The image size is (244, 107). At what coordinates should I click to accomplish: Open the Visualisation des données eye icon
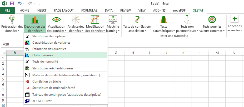[x=56, y=19]
